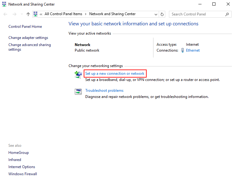Open Windows Firewall from See also
This screenshot has height=182, width=235.
point(23,174)
